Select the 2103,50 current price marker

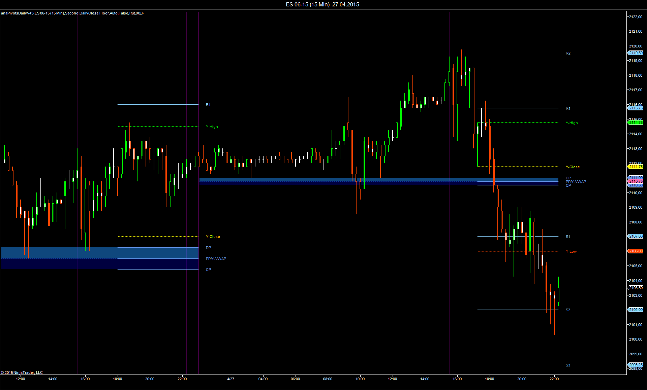click(636, 288)
